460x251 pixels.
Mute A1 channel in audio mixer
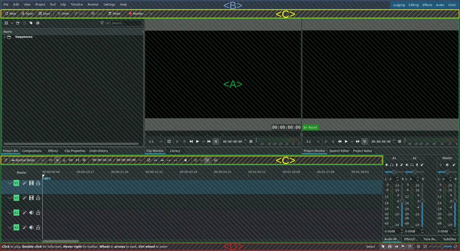386,165
